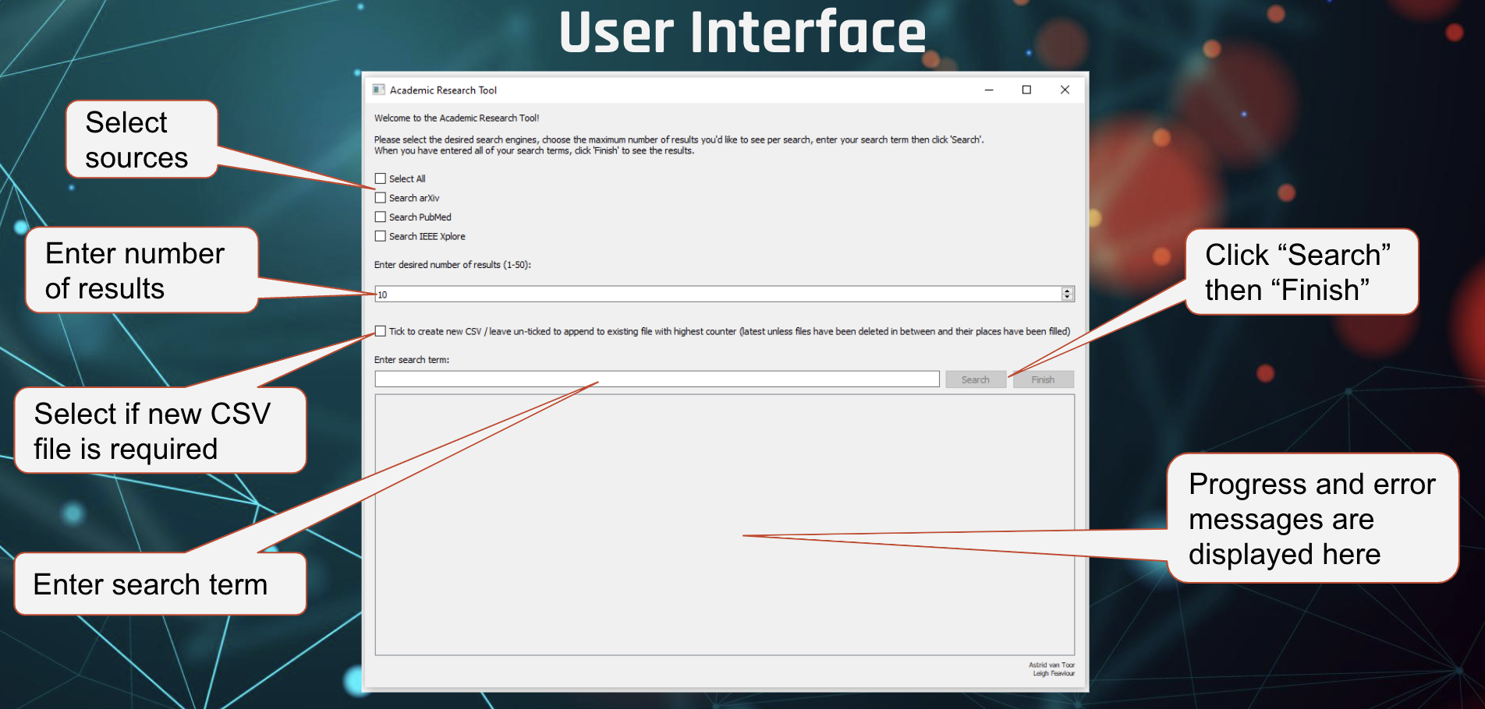The image size is (1485, 709).
Task: Maximize the Academic Research Tool window
Action: pyautogui.click(x=1026, y=90)
